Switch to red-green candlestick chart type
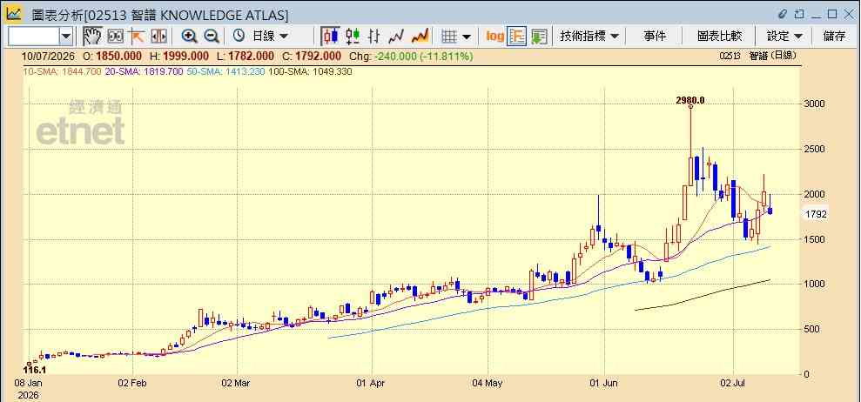The width and height of the screenshot is (861, 402). pos(353,37)
